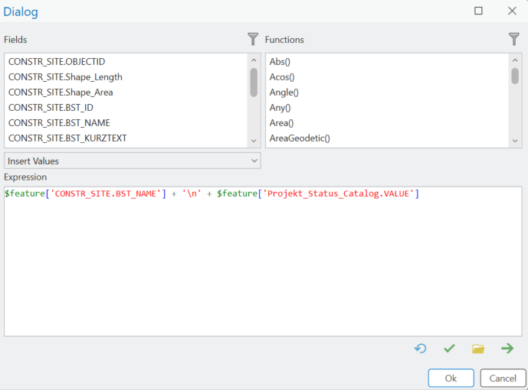Maximize the Dialog window
This screenshot has height=390, width=528.
point(478,11)
